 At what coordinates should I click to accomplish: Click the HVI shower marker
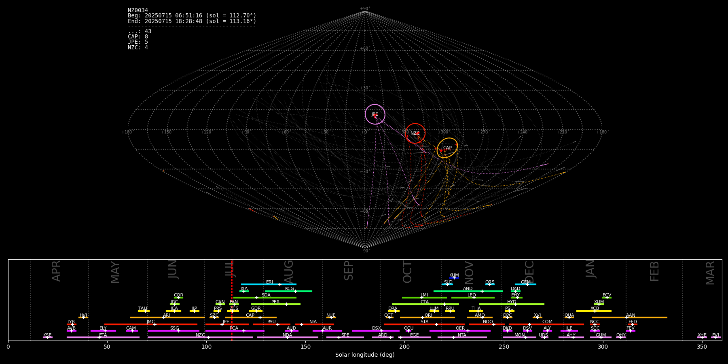[x=83, y=317]
